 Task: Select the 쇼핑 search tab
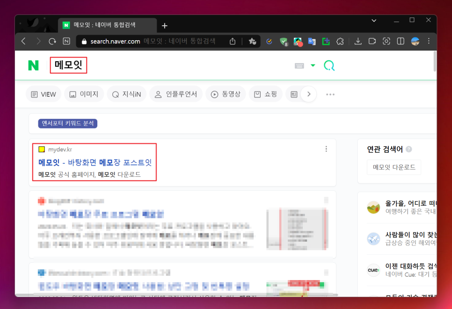point(265,94)
